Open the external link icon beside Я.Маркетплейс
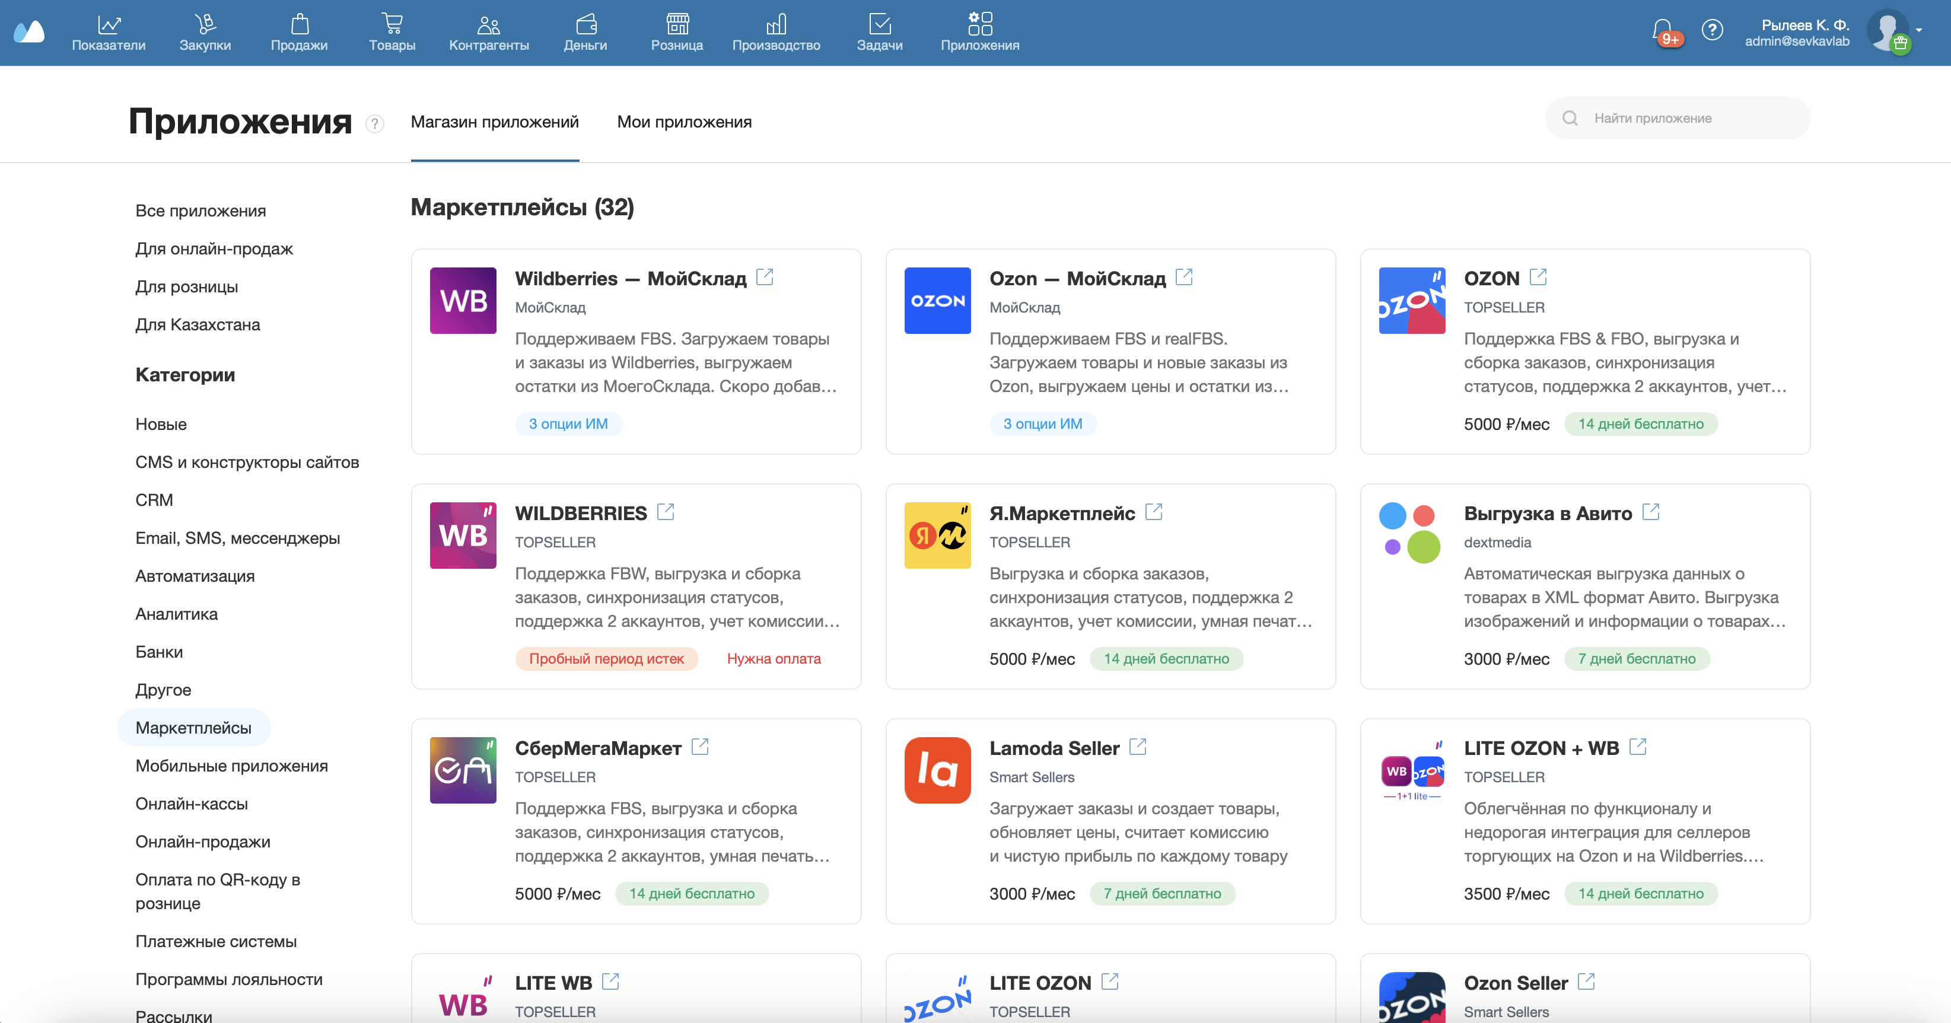Viewport: 1951px width, 1023px height. point(1154,512)
